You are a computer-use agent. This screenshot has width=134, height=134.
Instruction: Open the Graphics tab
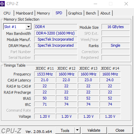(75, 13)
